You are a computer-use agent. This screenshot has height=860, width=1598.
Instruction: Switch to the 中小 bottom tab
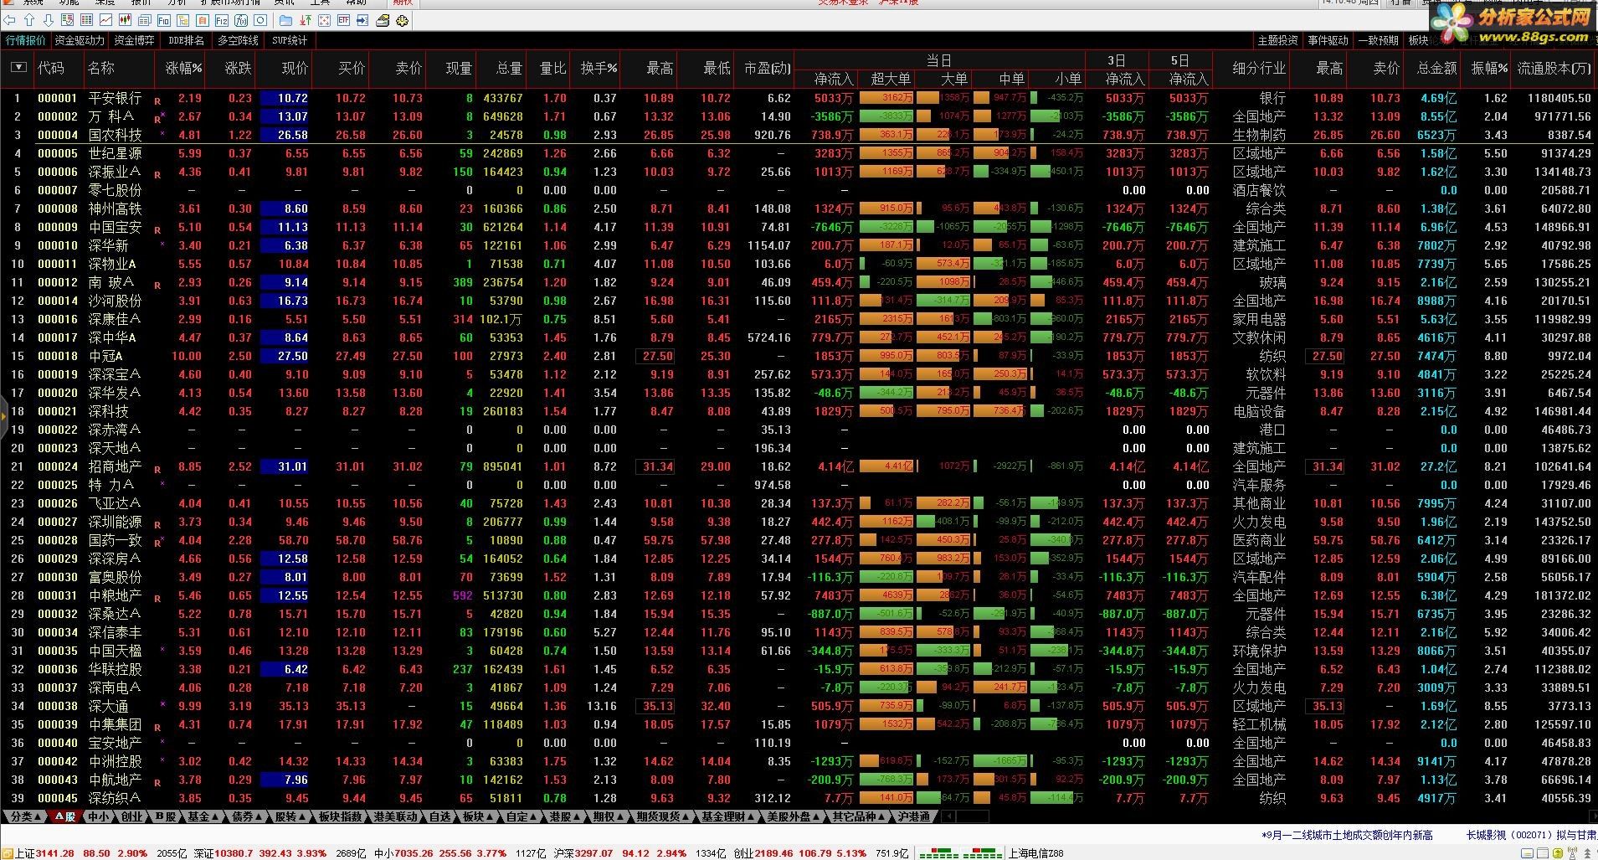point(98,816)
